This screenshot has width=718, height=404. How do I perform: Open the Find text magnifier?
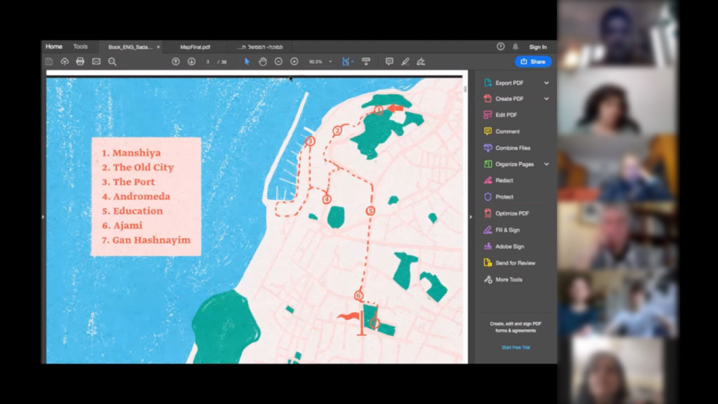[x=112, y=62]
